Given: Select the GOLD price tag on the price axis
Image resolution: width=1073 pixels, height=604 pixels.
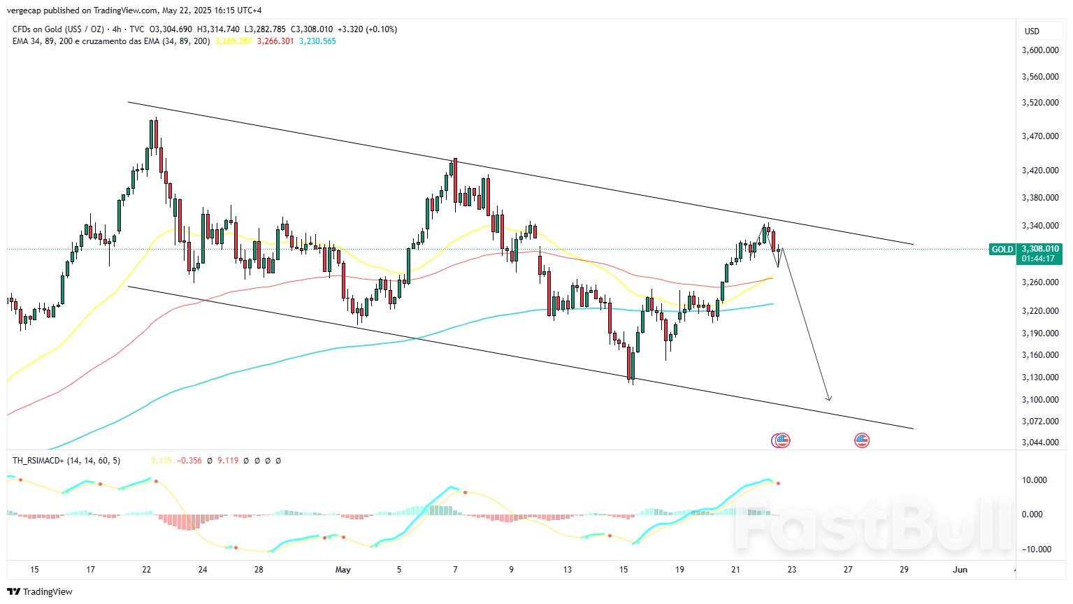Looking at the screenshot, I should point(1002,249).
